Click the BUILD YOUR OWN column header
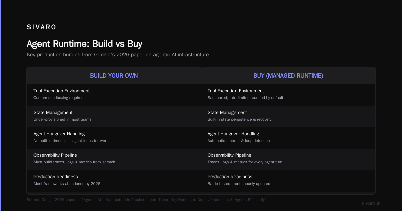Viewport: 402px width, 211px height. [114, 76]
